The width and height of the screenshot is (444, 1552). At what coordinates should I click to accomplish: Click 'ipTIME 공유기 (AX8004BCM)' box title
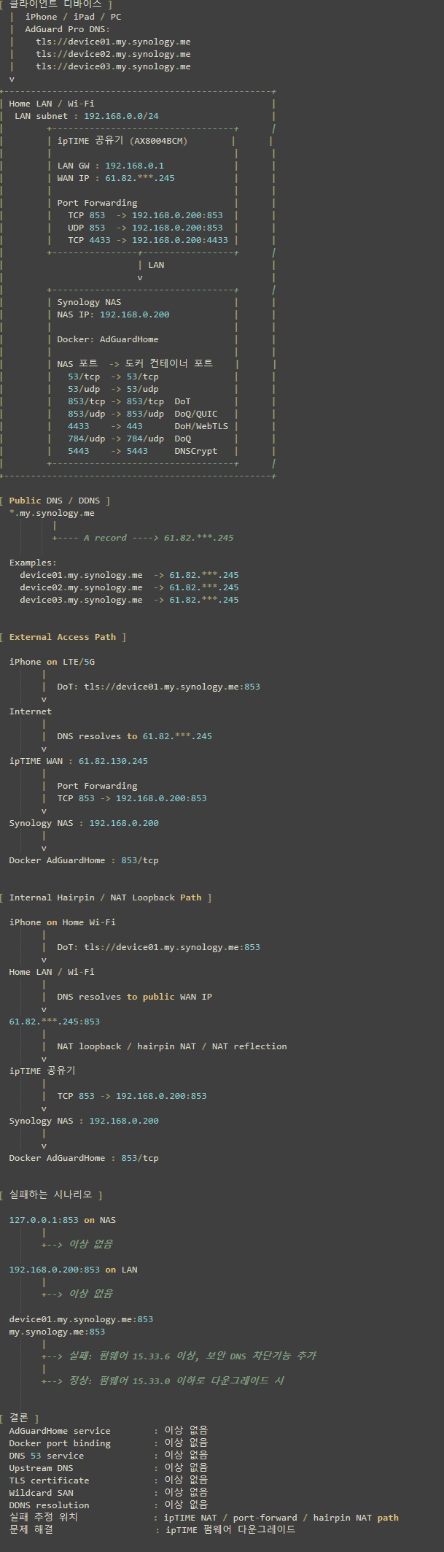coord(122,141)
